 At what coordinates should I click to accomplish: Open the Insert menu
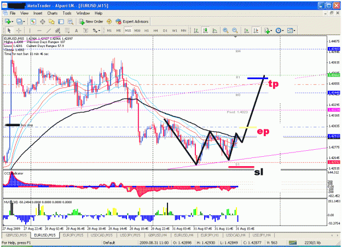pos(38,13)
